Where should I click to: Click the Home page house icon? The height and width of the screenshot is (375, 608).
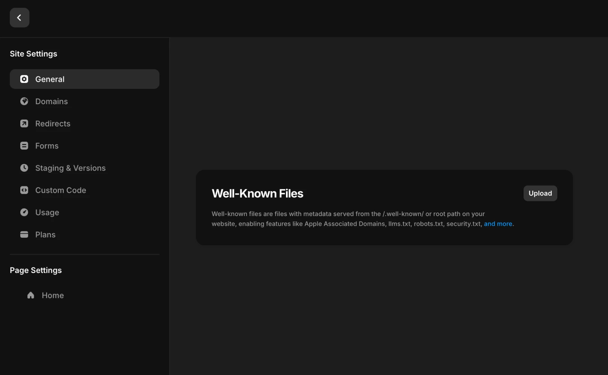pos(31,295)
